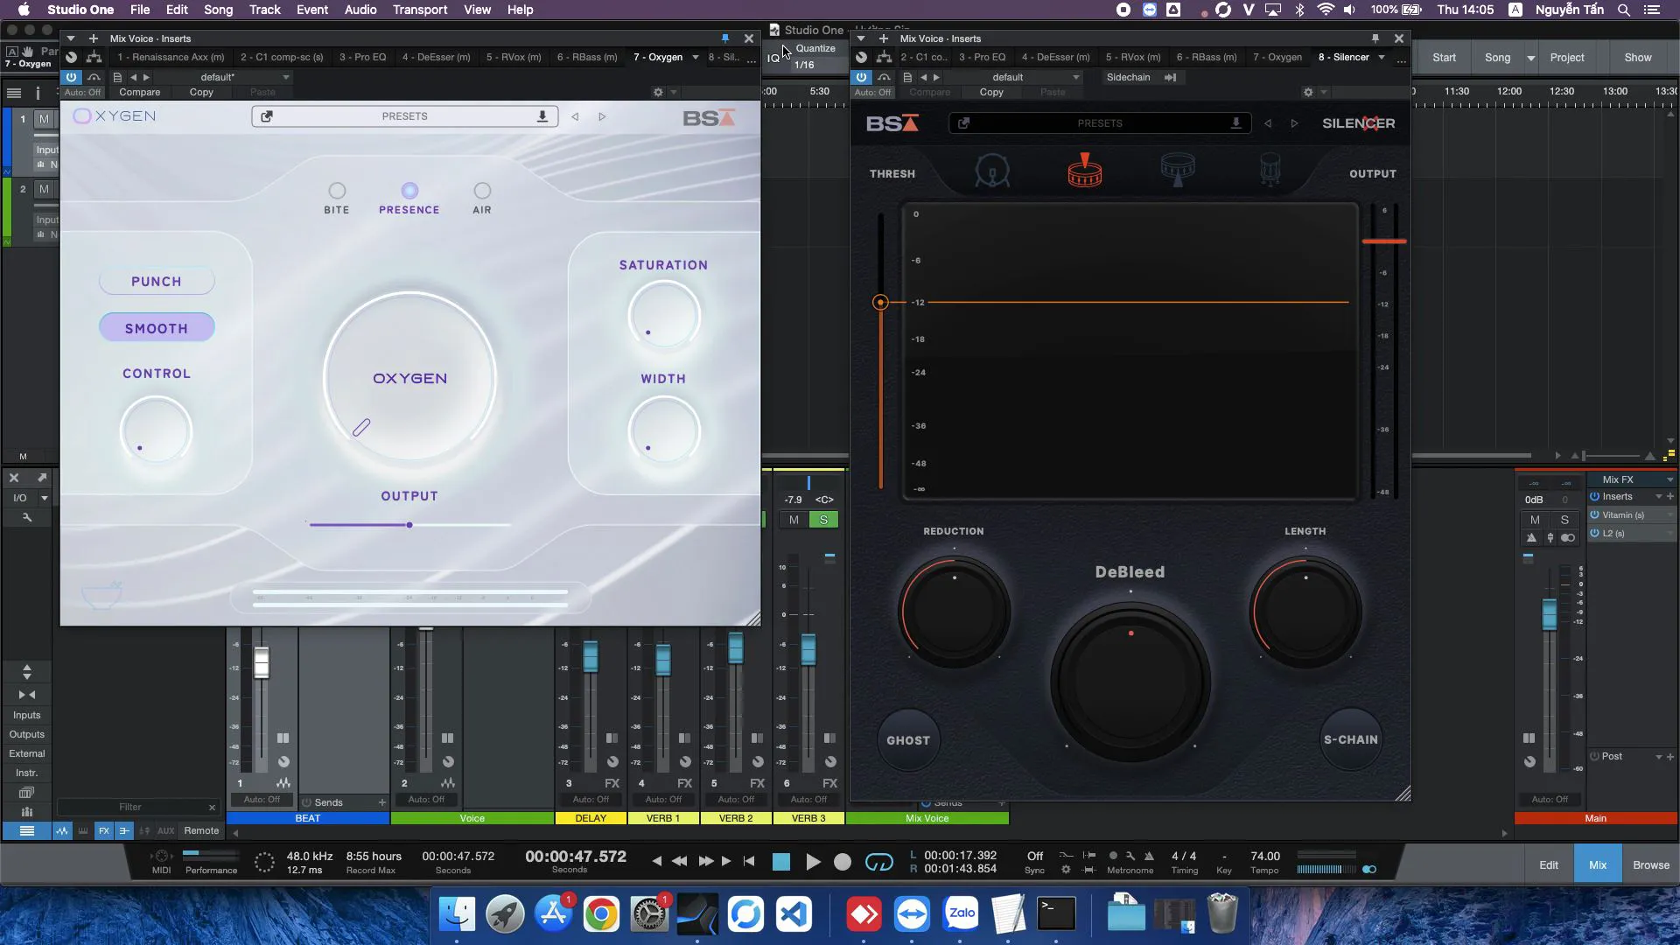Viewport: 1680px width, 945px height.
Task: Adjust the Oxygen OUTPUT slider handle
Action: 409,525
